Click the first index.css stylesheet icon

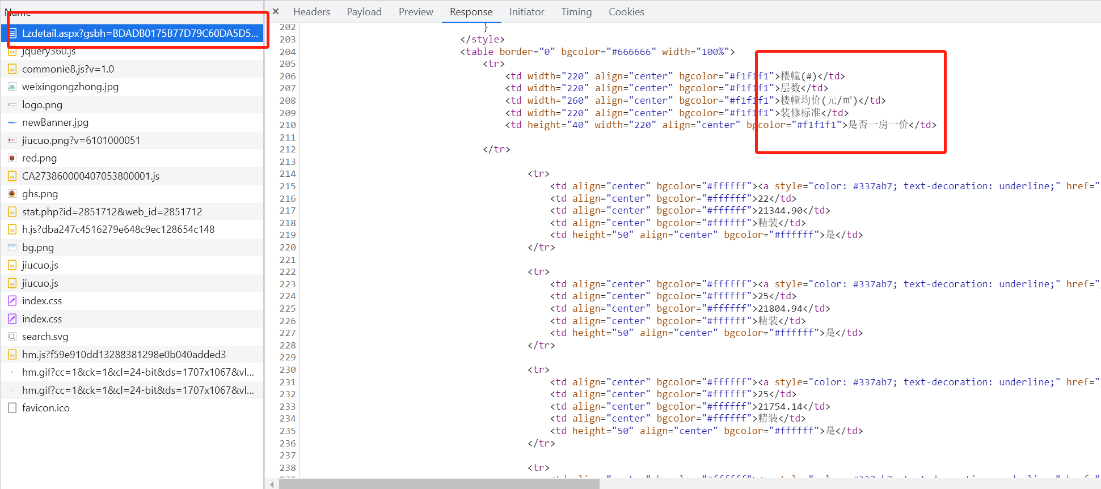pyautogui.click(x=12, y=301)
